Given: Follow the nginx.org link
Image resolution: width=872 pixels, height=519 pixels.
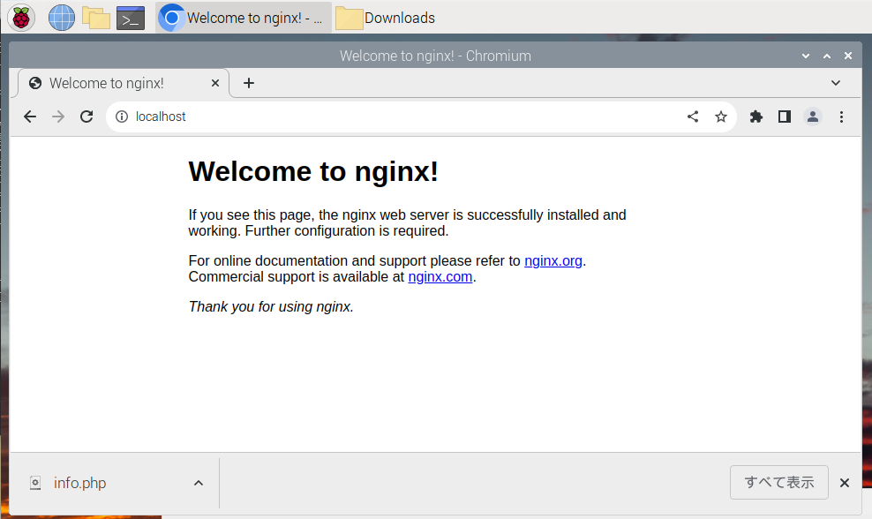Looking at the screenshot, I should (553, 260).
